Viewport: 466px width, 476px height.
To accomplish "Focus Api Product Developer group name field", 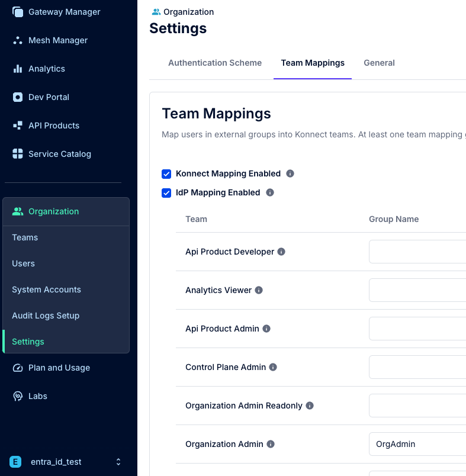I will (417, 252).
